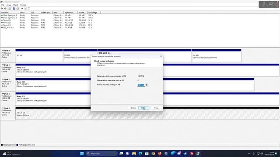The height and width of the screenshot is (157, 280).
Task: Sort by the % wolnego column header
Action: (94, 13)
